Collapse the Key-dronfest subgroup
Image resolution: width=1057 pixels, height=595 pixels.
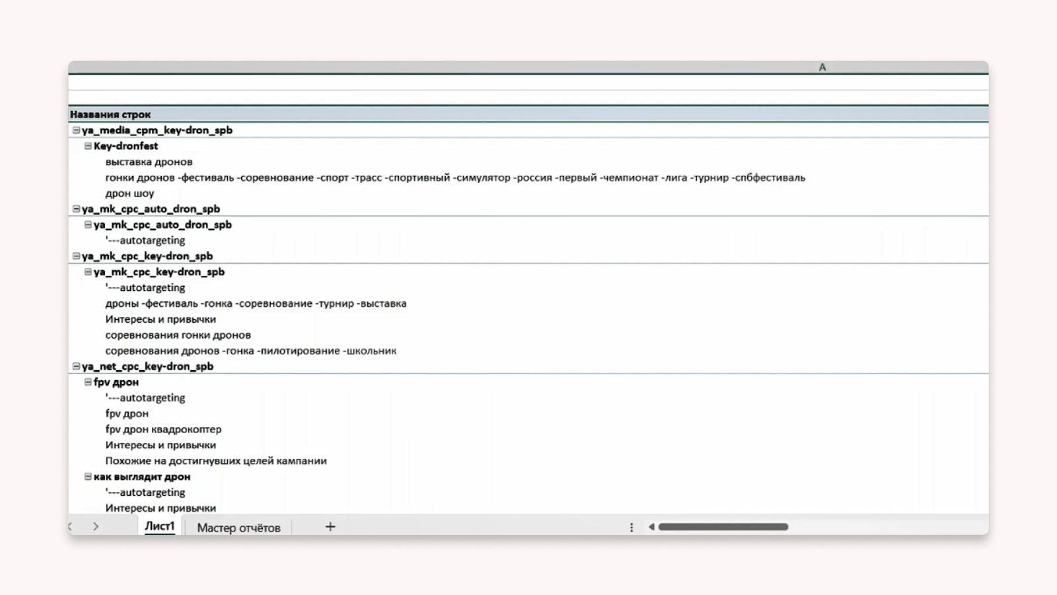pyautogui.click(x=88, y=146)
